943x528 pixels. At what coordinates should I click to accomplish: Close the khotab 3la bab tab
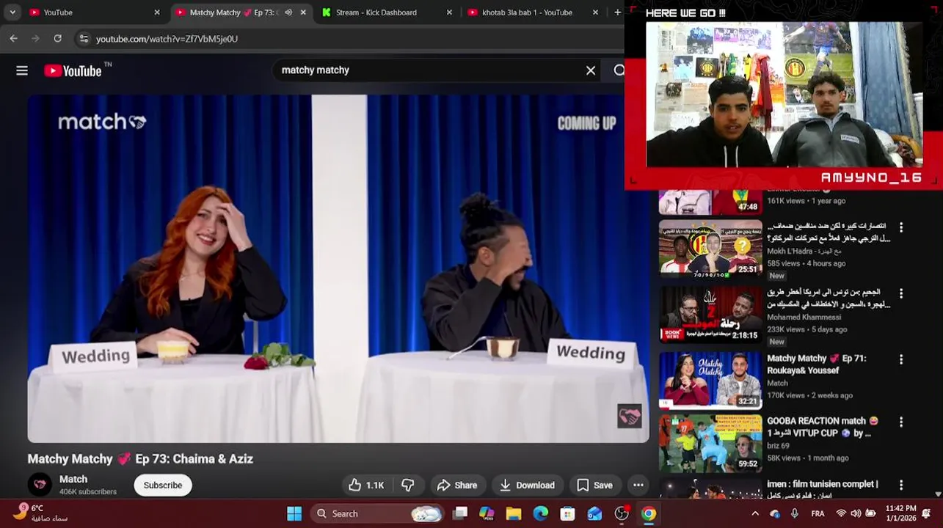tap(595, 12)
